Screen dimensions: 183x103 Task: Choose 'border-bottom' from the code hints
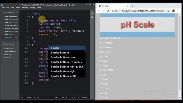click(x=66, y=53)
